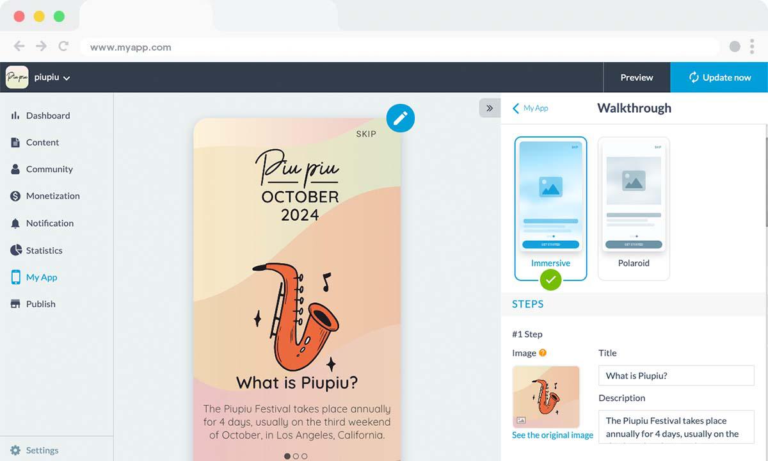Select the Polaroid walkthrough template
Image resolution: width=768 pixels, height=461 pixels.
click(634, 209)
